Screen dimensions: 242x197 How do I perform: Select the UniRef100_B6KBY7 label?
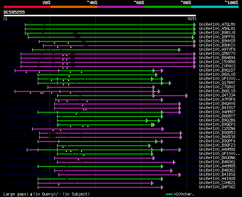pos(217,116)
